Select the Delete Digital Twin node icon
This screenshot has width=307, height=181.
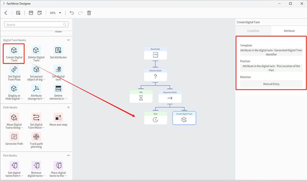[36, 51]
